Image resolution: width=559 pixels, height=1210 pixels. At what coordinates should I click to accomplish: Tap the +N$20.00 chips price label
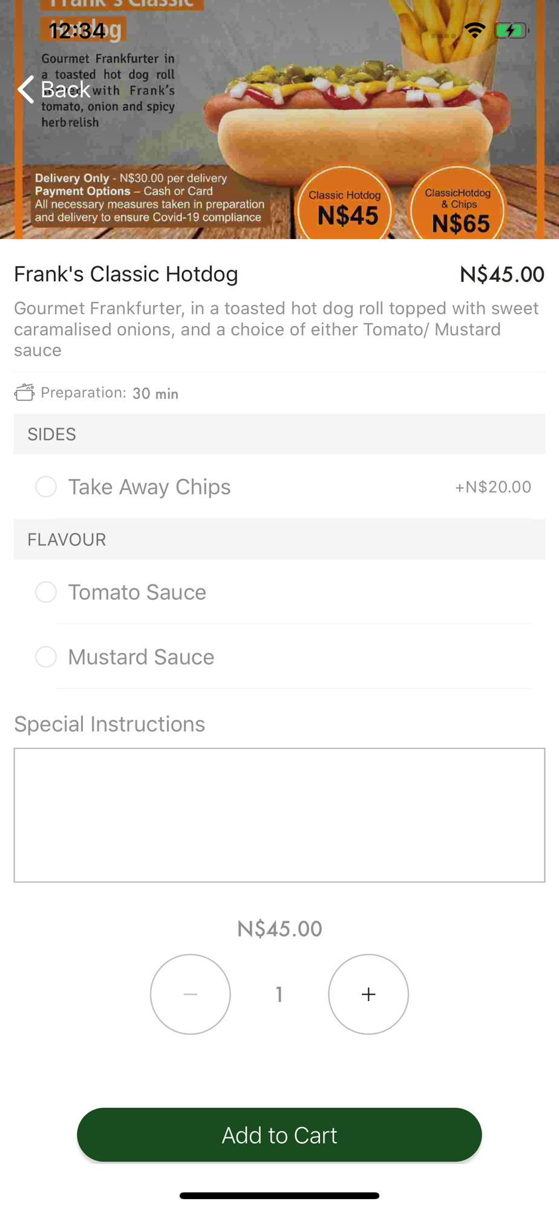(x=493, y=487)
